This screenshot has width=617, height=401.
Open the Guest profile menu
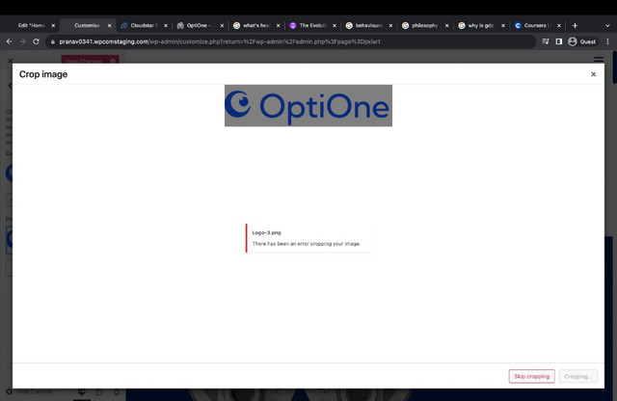coord(582,41)
